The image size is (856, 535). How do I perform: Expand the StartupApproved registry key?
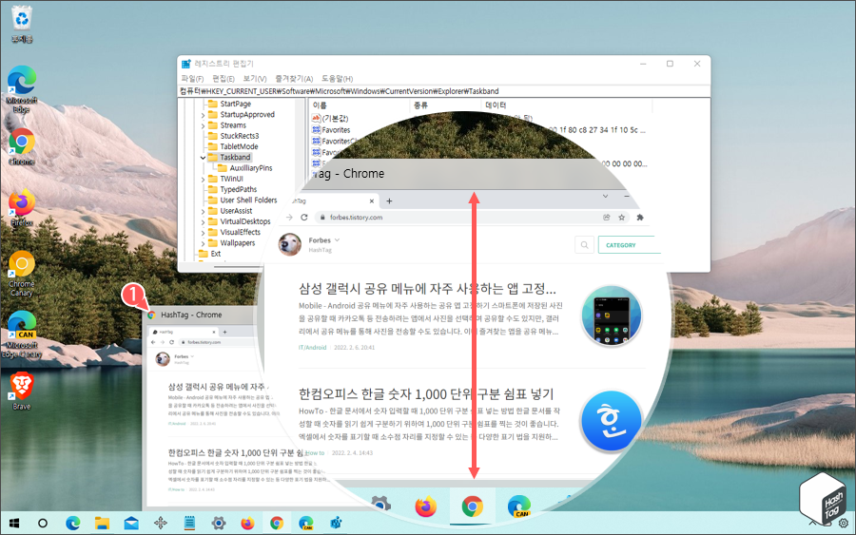click(x=204, y=115)
